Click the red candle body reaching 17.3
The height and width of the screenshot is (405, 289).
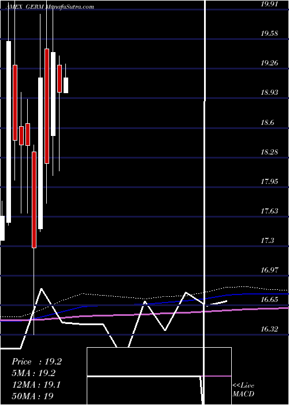pos(34,200)
